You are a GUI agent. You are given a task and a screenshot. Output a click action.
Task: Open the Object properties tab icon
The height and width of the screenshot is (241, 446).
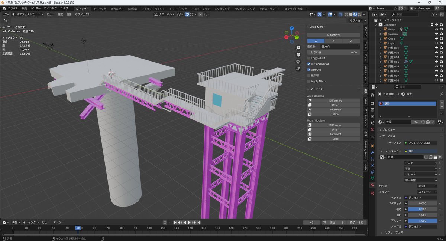pos(372,146)
